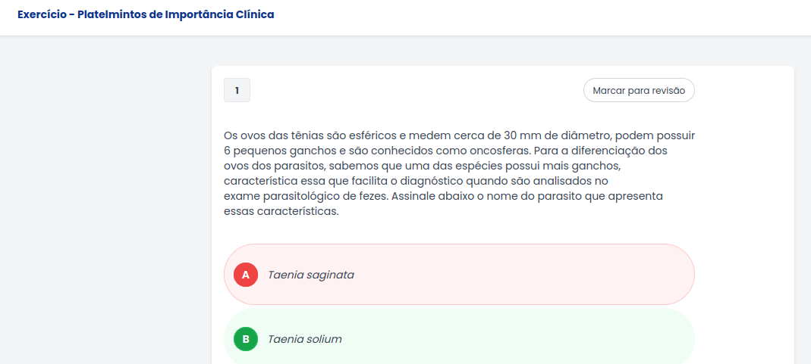Click the Taenia saginata label text
The image size is (811, 364).
pos(311,275)
